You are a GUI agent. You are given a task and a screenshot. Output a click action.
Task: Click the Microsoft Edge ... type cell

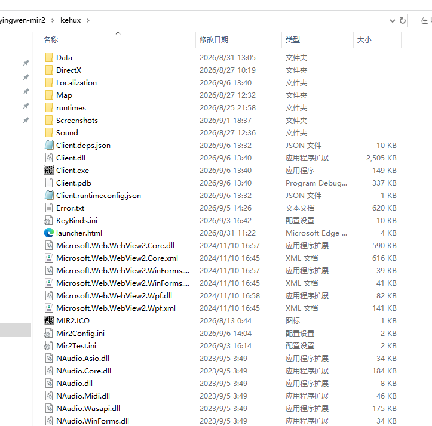(x=316, y=233)
